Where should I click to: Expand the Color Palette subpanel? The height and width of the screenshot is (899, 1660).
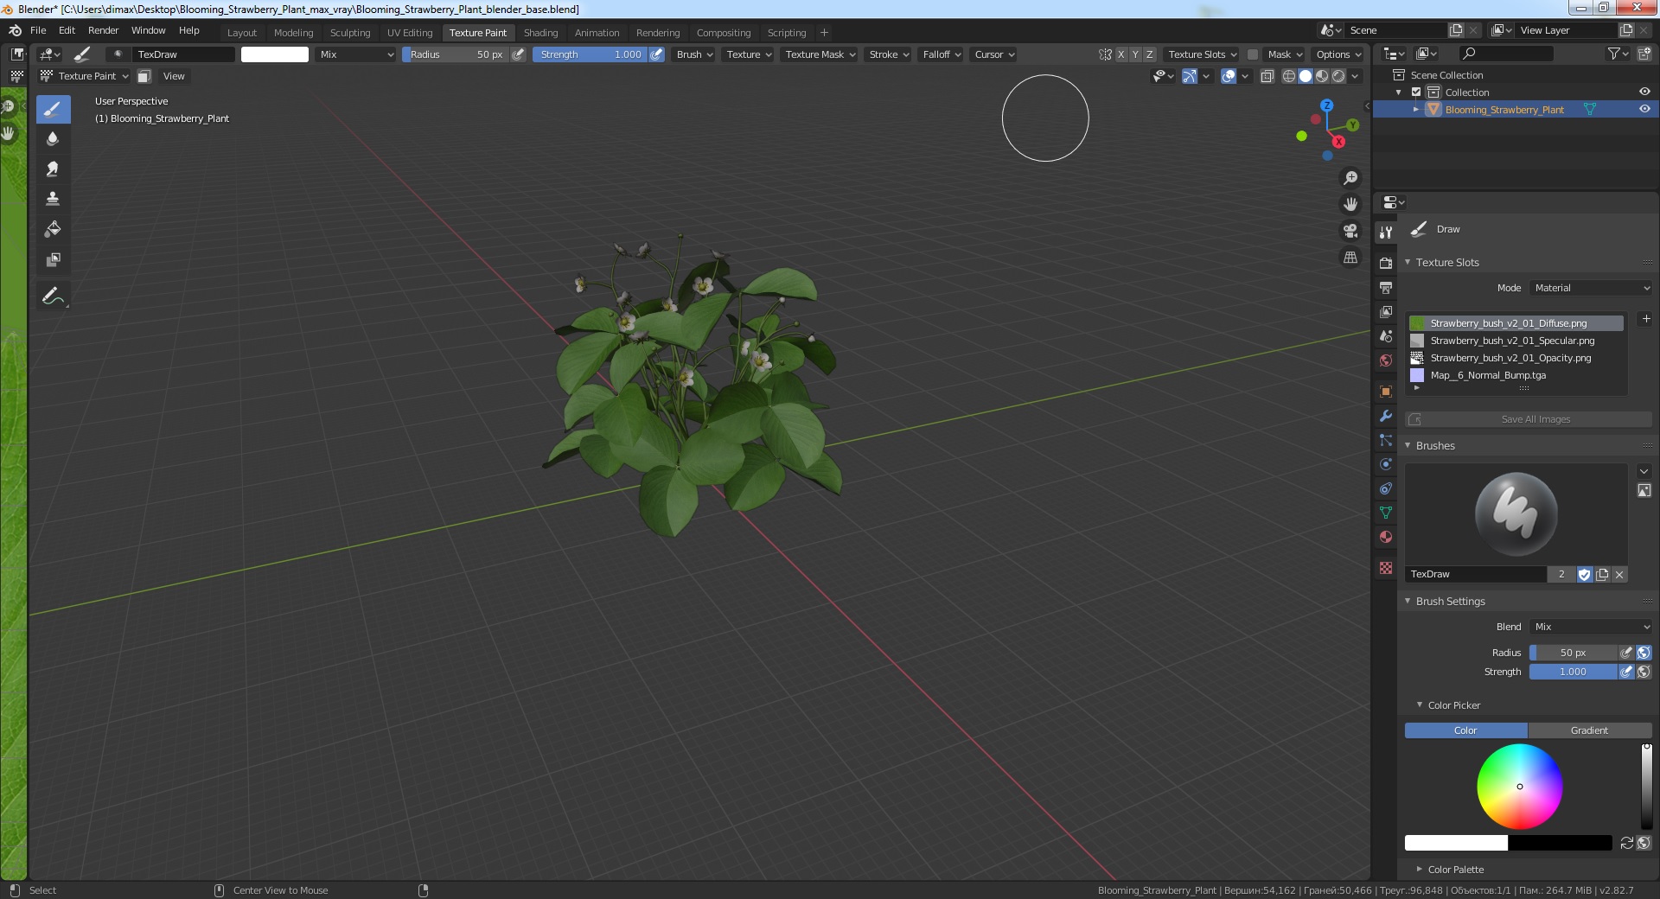(x=1420, y=869)
